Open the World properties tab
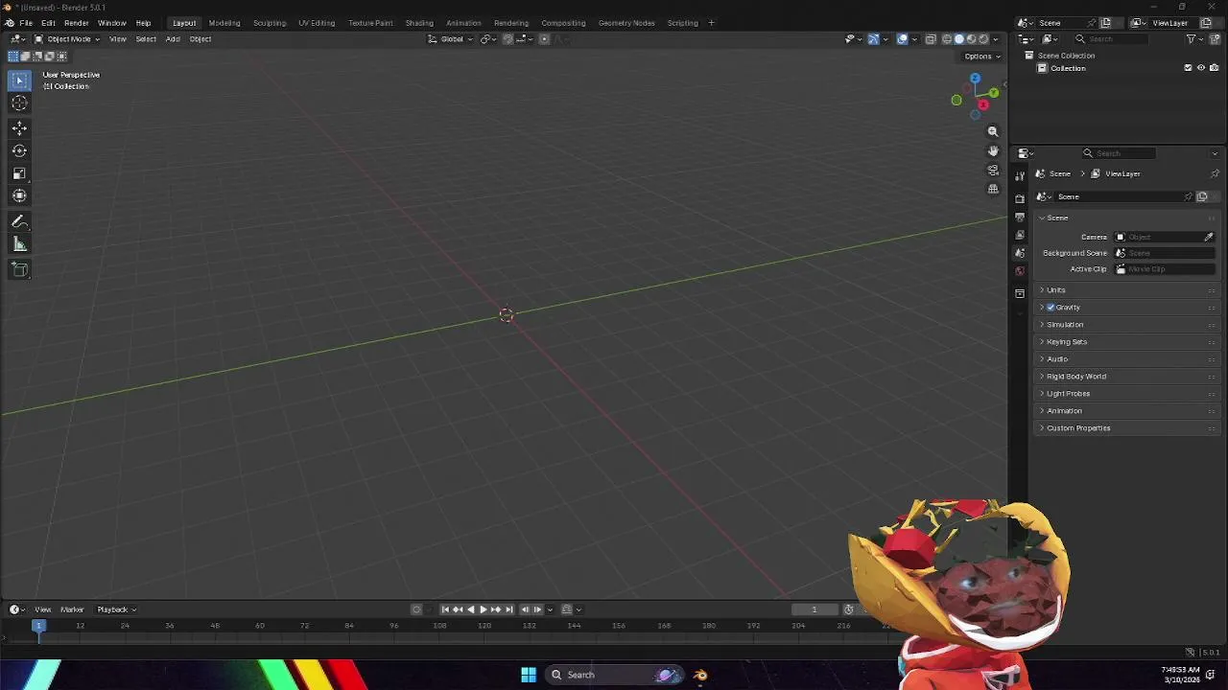The height and width of the screenshot is (690, 1228). click(x=1020, y=271)
